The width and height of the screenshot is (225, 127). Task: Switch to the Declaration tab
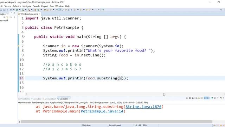point(49,99)
